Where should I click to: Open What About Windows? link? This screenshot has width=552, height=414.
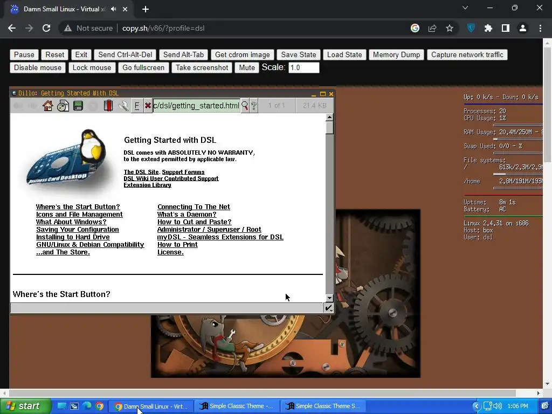click(x=71, y=222)
